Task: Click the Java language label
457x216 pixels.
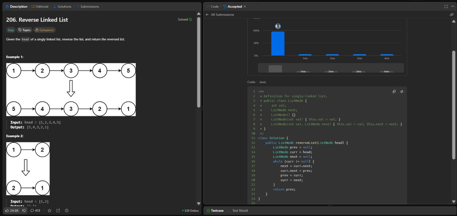Action: (262, 82)
